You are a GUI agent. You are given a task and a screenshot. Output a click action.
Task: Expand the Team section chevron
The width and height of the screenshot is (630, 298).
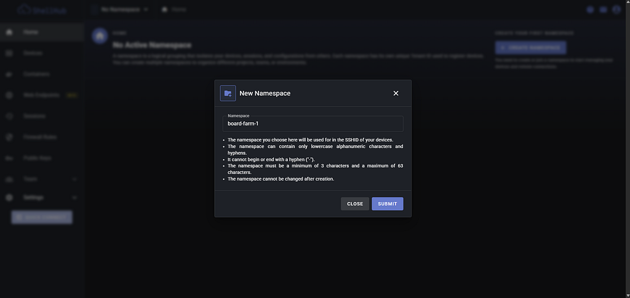point(74,179)
